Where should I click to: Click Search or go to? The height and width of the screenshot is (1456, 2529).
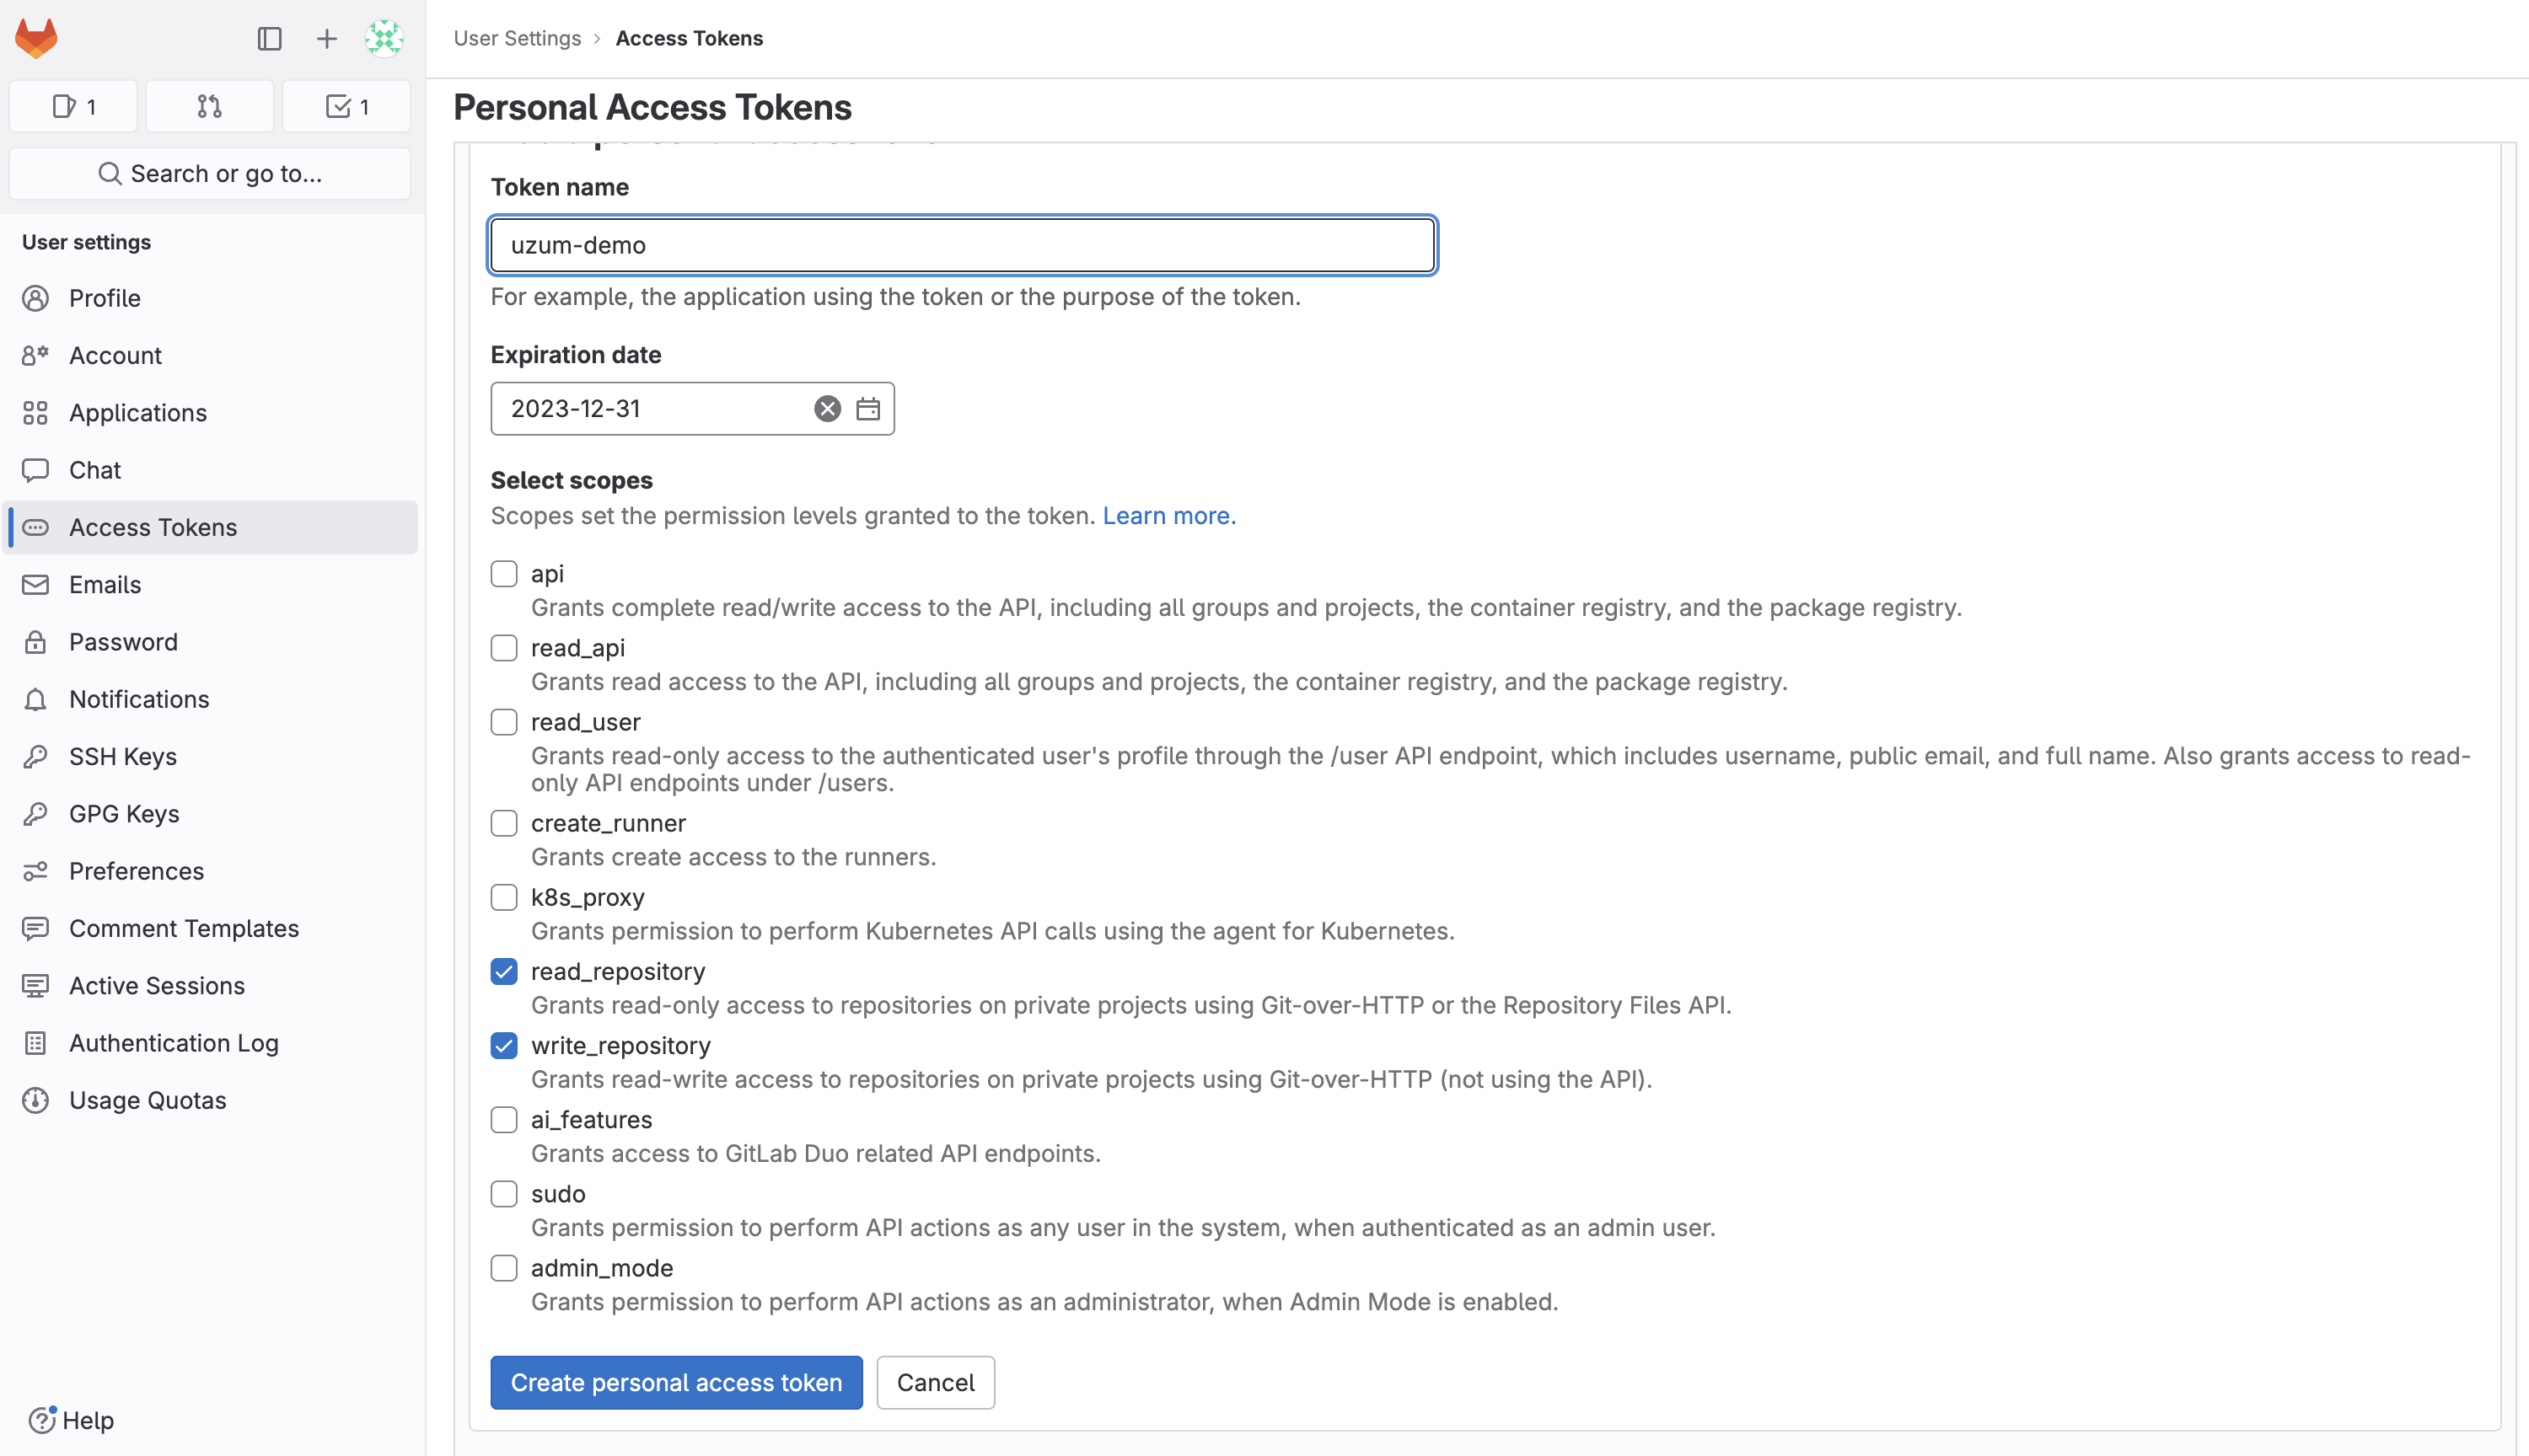tap(210, 173)
